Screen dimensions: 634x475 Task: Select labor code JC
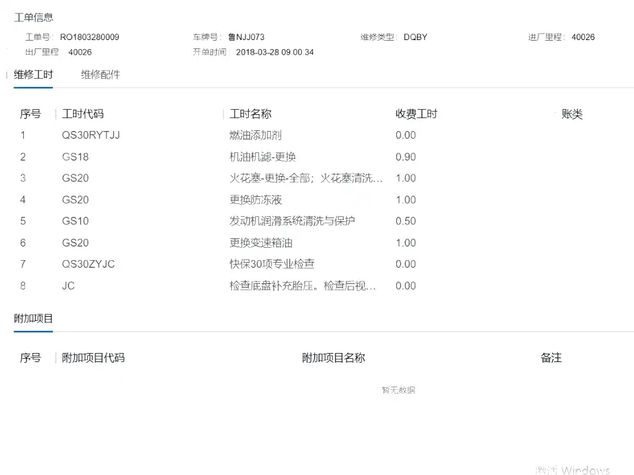(69, 286)
